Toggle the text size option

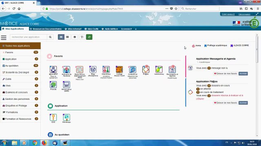tap(82, 37)
